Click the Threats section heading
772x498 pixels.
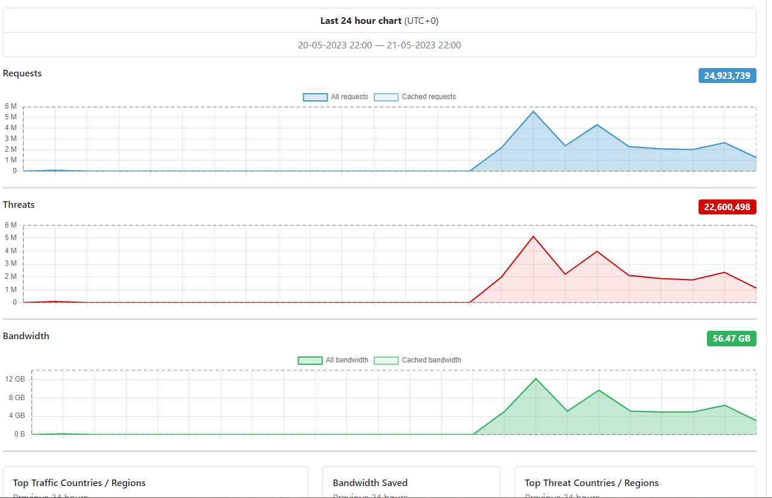pyautogui.click(x=19, y=205)
